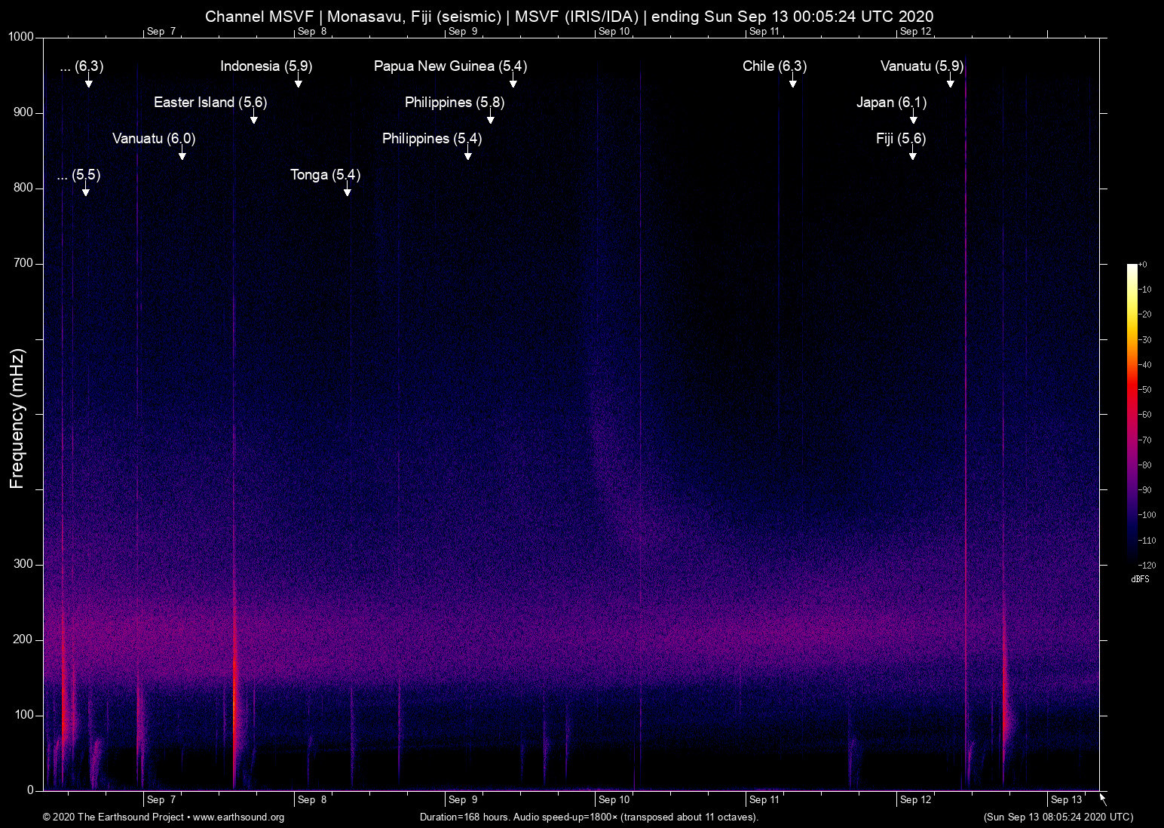This screenshot has width=1164, height=828.
Task: Click the Sep 10 date label
Action: [x=613, y=799]
